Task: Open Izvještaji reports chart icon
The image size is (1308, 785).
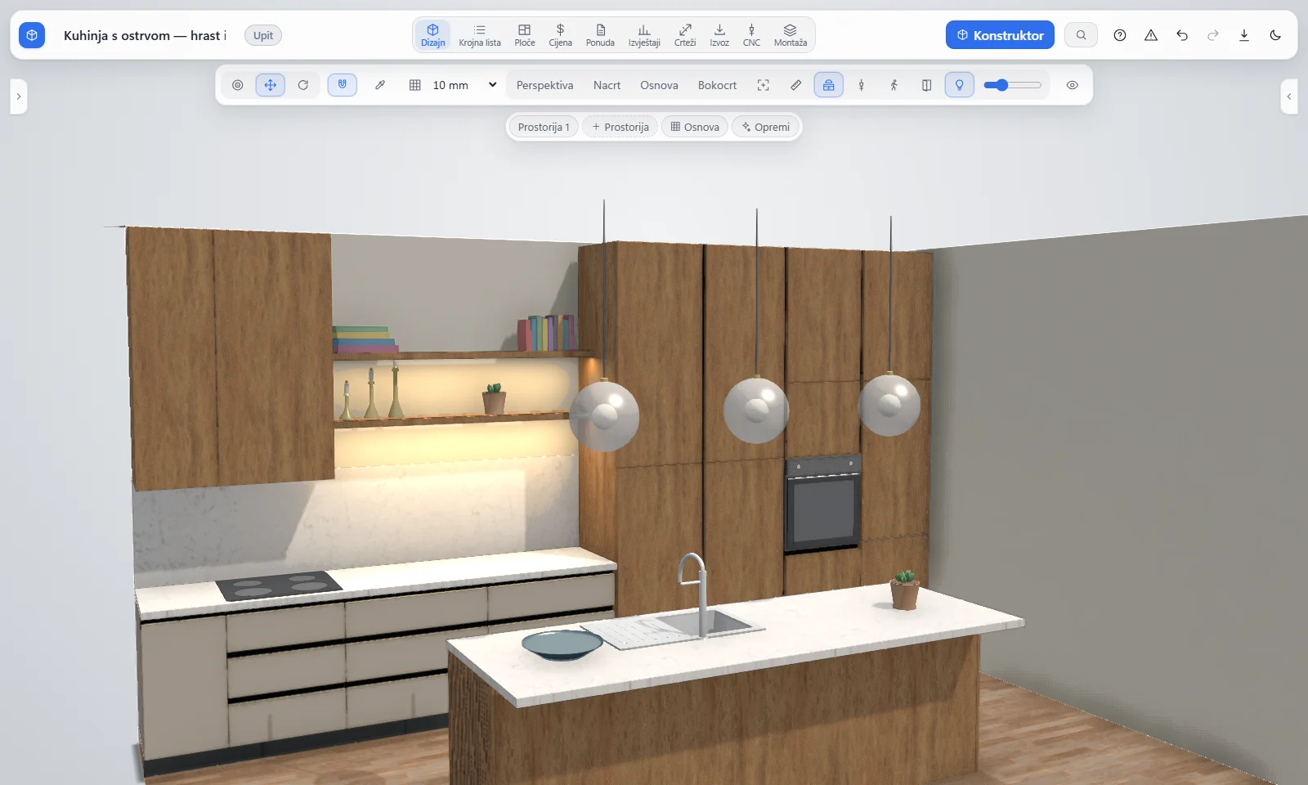Action: 644,35
